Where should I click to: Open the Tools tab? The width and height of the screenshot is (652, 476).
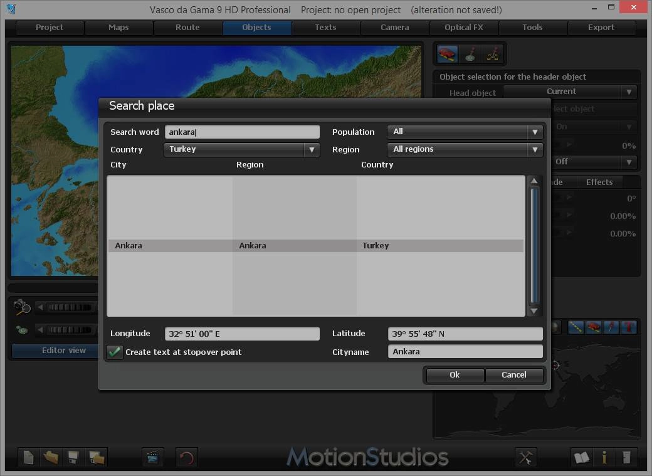533,28
